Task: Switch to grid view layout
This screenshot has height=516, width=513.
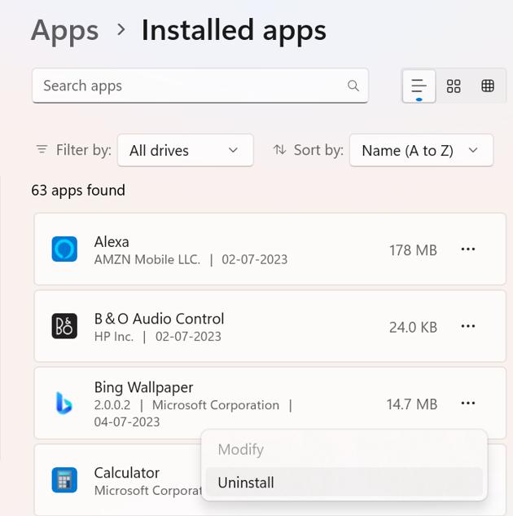Action: pos(454,86)
